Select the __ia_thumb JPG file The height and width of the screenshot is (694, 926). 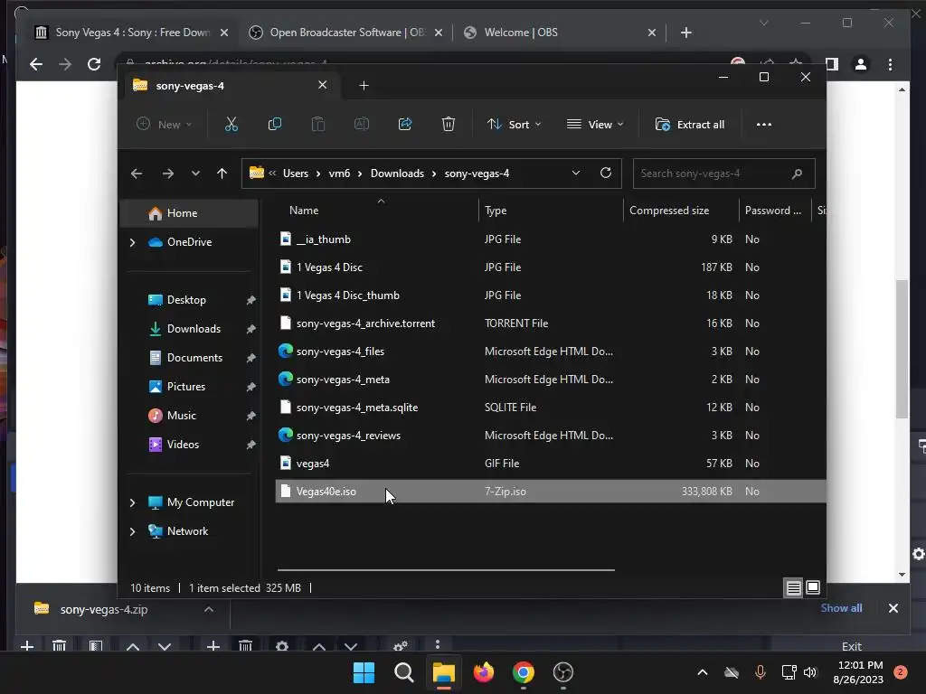tap(551, 239)
